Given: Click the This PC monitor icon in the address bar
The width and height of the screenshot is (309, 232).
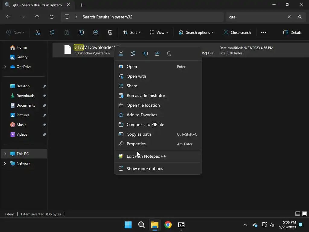Looking at the screenshot, I should 67,17.
